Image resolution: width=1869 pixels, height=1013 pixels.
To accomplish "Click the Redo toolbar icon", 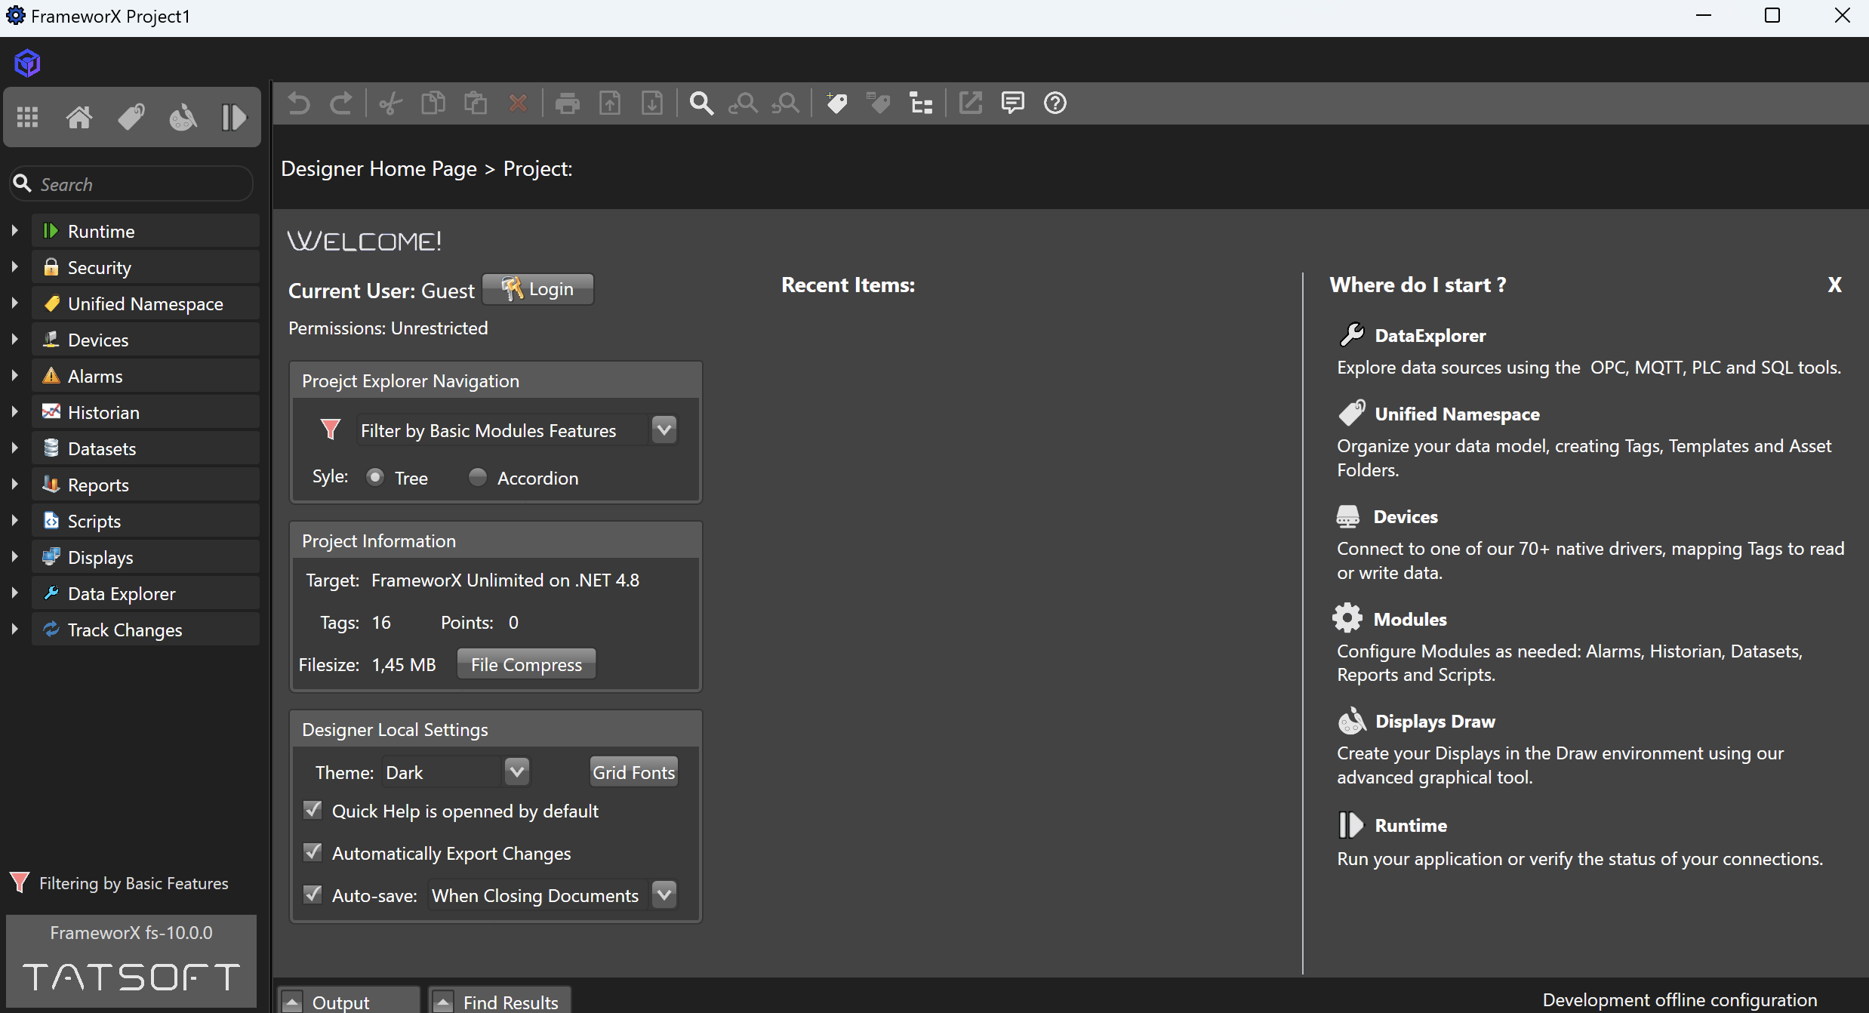I will 341,103.
